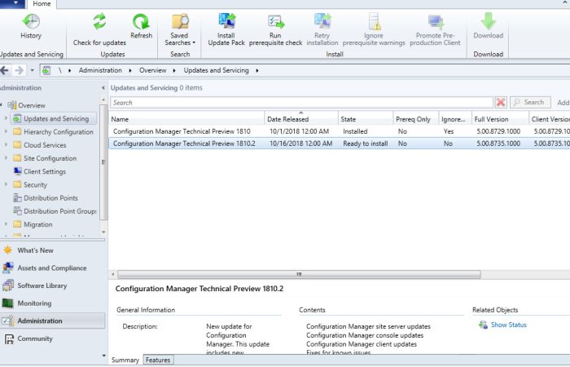Image resolution: width=570 pixels, height=367 pixels.
Task: Sort by Full Version column
Action: click(500, 119)
